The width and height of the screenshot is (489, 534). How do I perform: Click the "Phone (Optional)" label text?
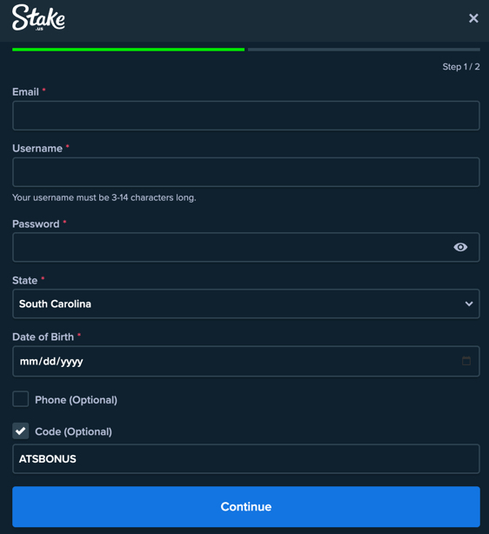click(x=76, y=400)
